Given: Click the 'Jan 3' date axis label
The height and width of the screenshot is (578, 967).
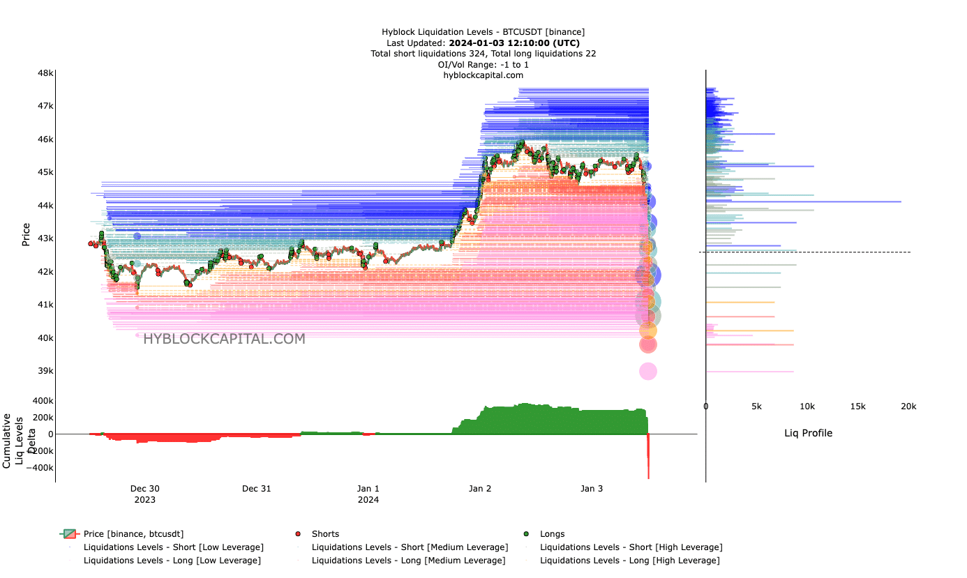Looking at the screenshot, I should coord(592,489).
